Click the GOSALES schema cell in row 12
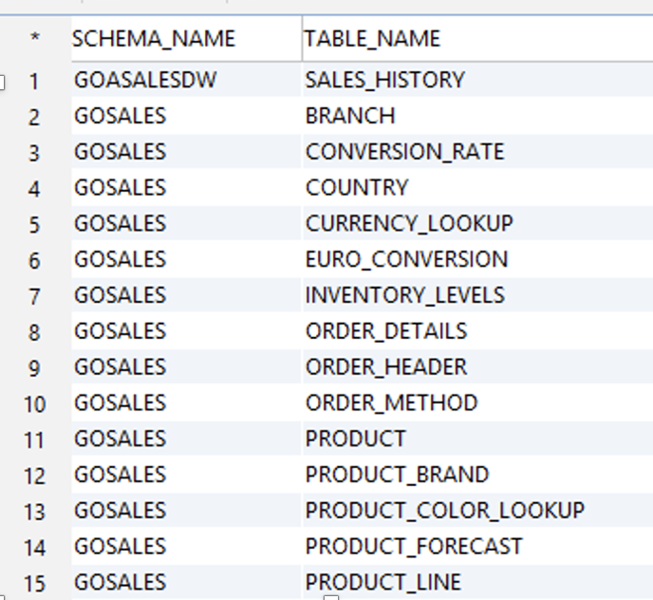This screenshot has width=653, height=600. pyautogui.click(x=186, y=475)
